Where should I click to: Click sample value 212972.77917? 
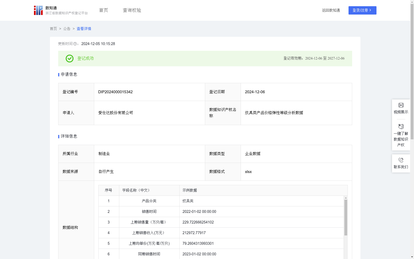pyautogui.click(x=194, y=233)
